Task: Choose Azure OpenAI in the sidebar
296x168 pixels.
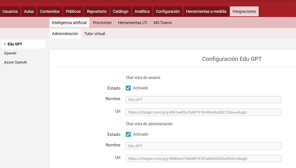Action: coord(15,62)
